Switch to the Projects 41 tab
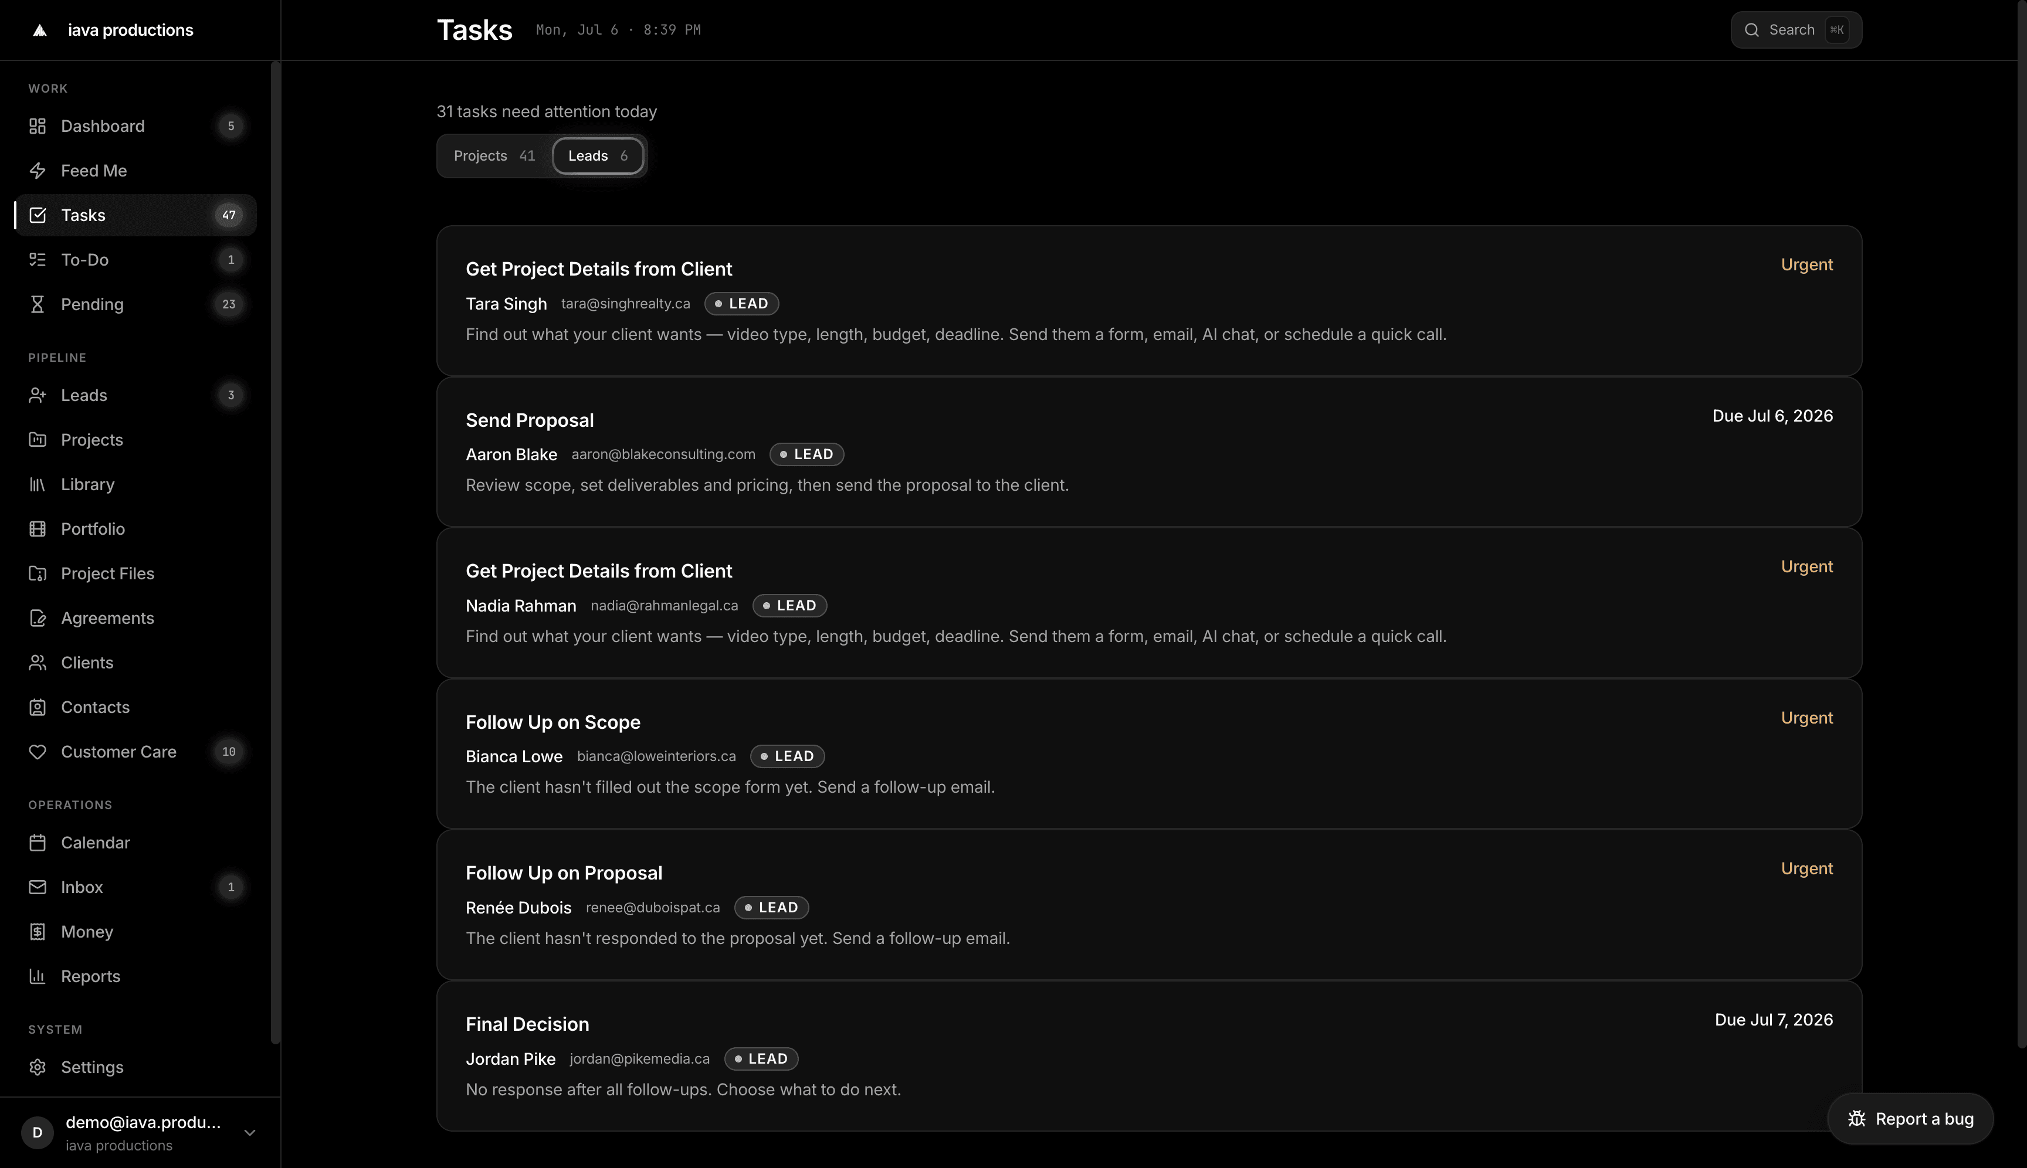The width and height of the screenshot is (2027, 1168). pyautogui.click(x=494, y=155)
